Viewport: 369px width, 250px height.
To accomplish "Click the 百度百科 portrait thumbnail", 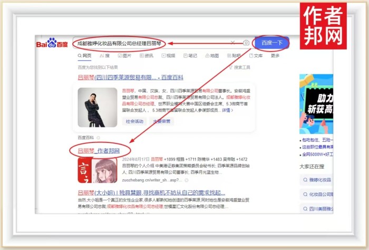I will 98,107.
